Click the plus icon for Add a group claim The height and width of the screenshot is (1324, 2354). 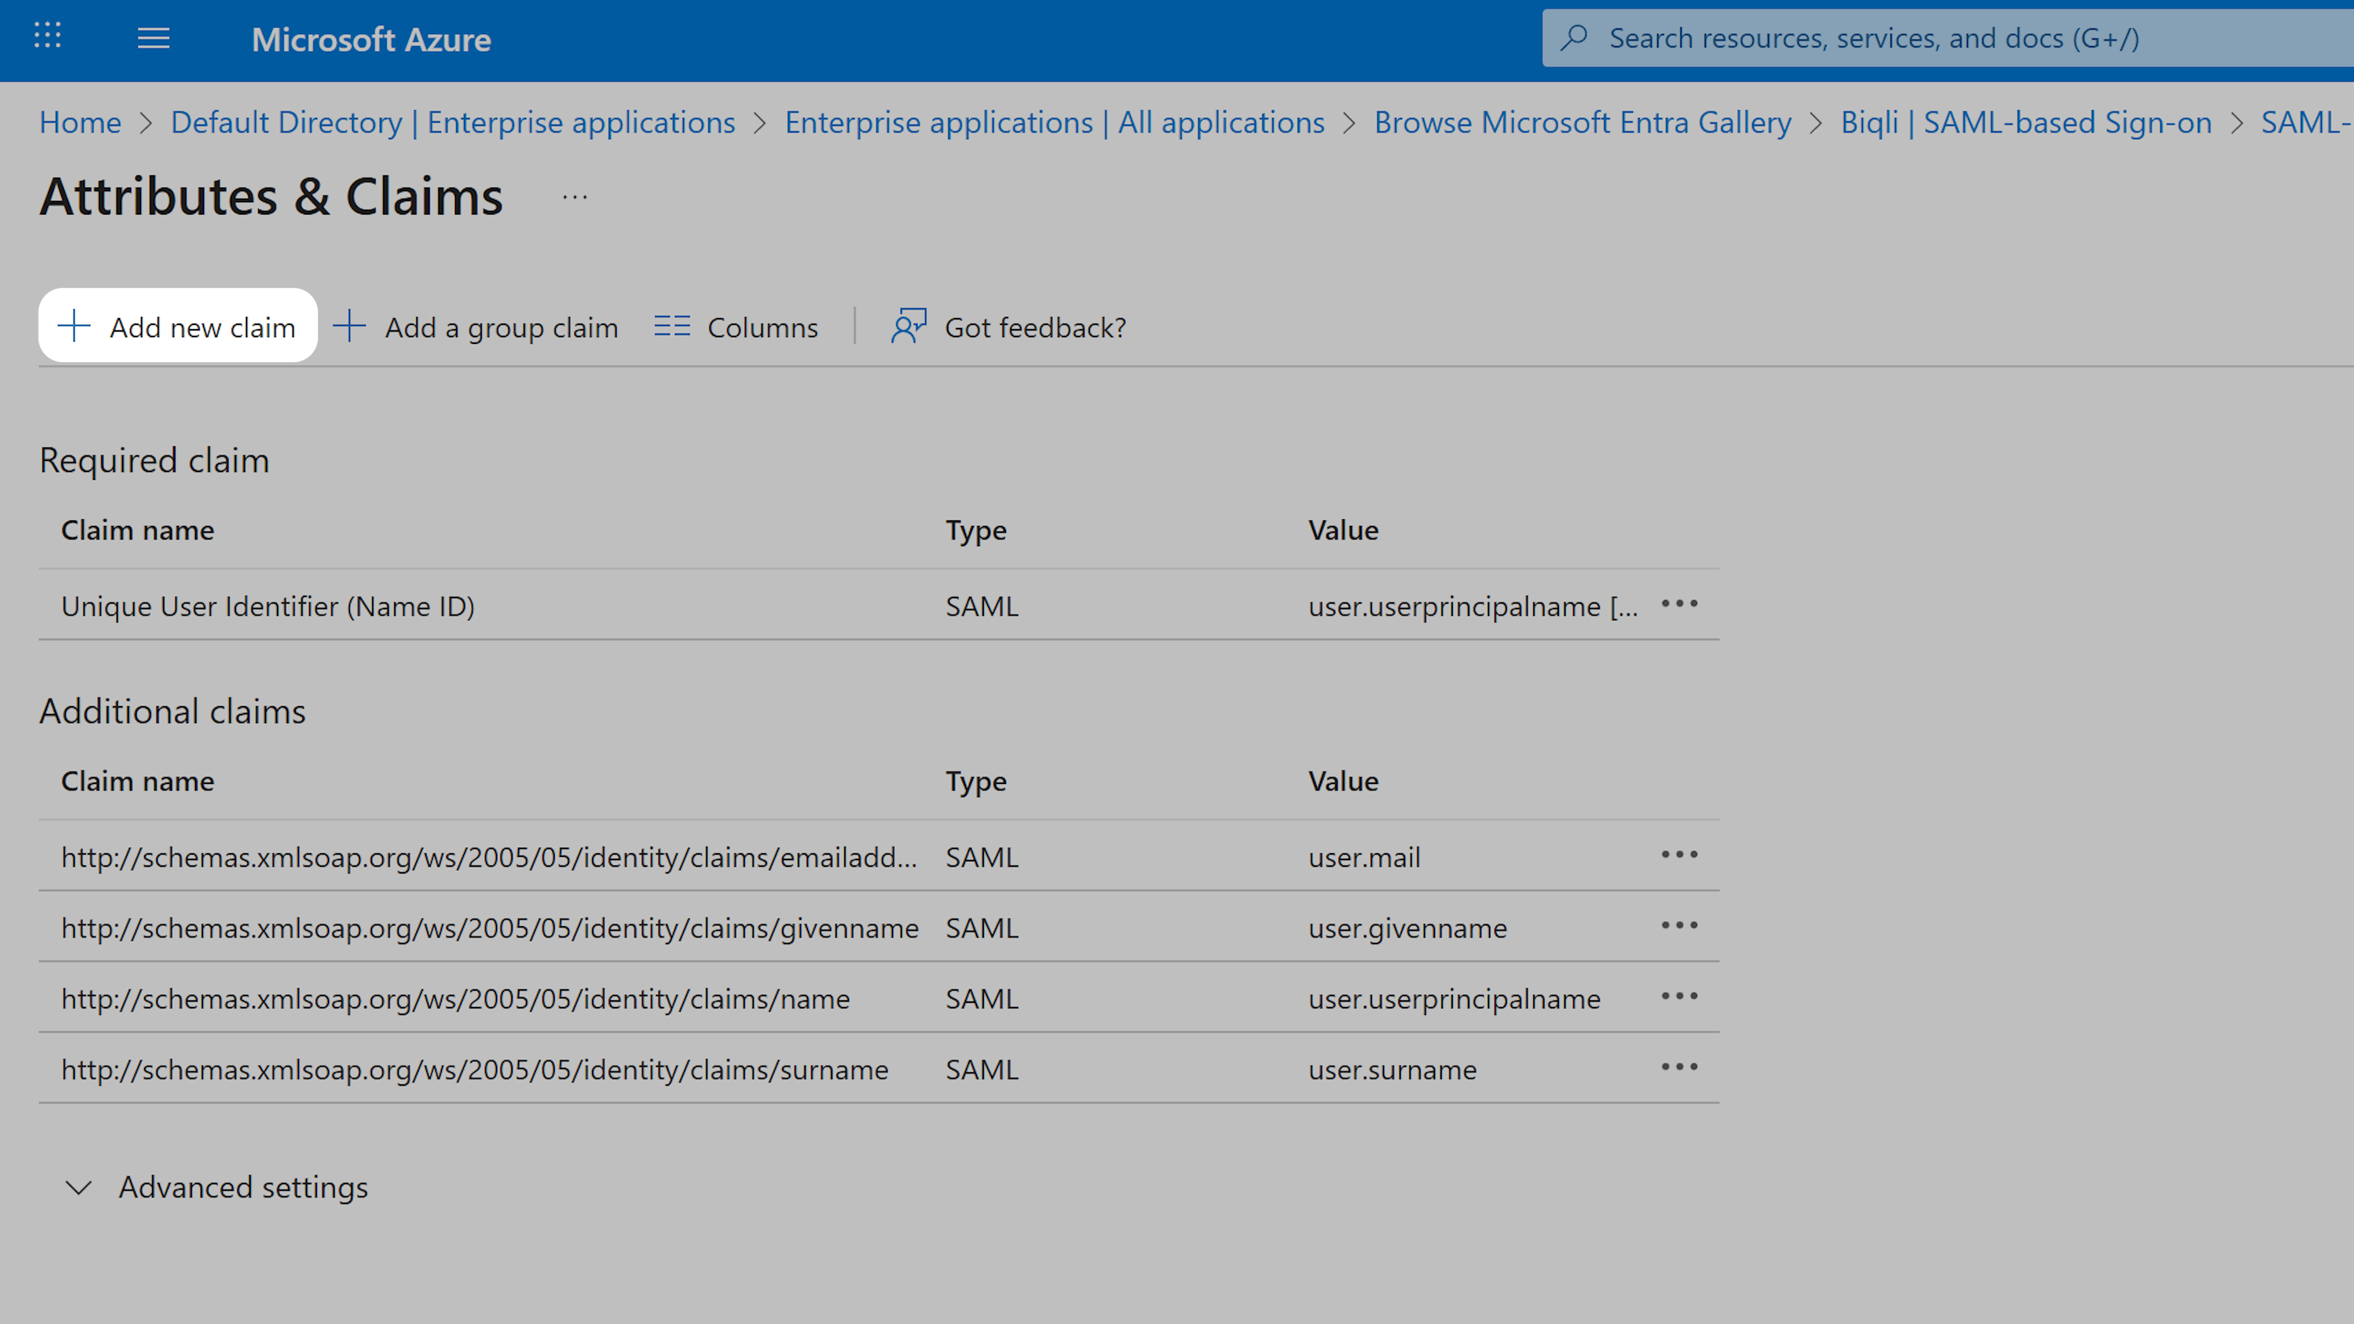349,326
